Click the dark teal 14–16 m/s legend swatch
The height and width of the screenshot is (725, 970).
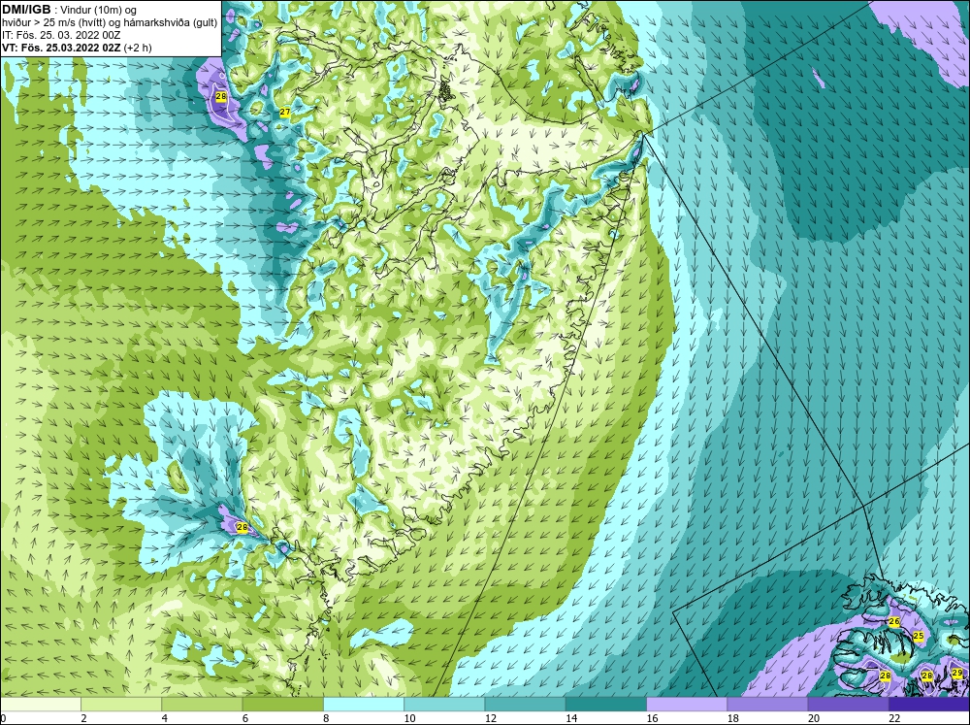[x=606, y=705]
